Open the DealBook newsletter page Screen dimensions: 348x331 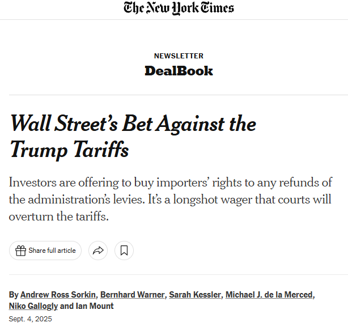point(179,71)
